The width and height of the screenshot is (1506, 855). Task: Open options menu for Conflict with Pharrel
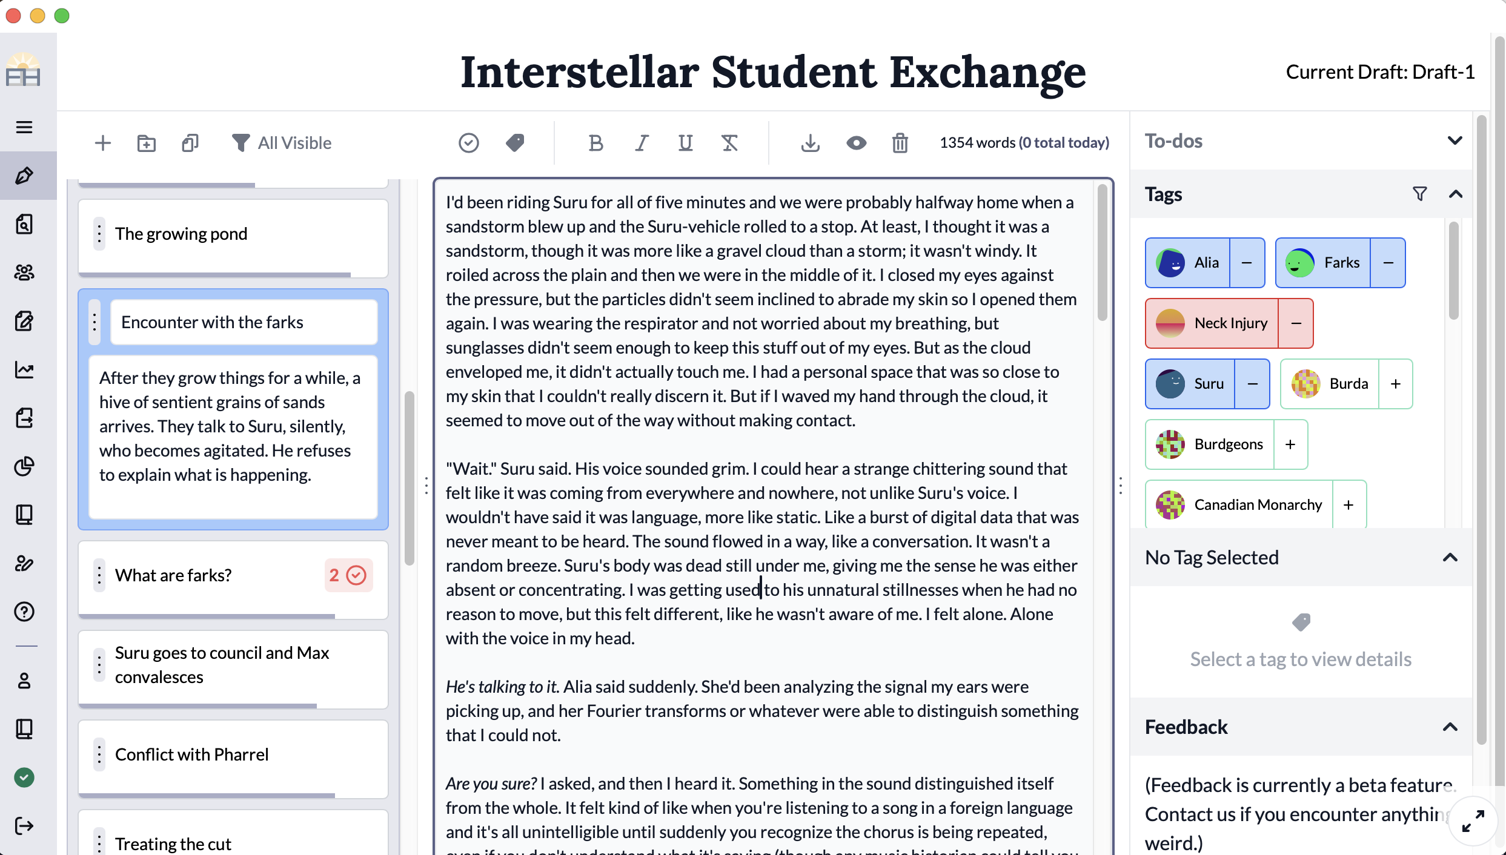(99, 754)
